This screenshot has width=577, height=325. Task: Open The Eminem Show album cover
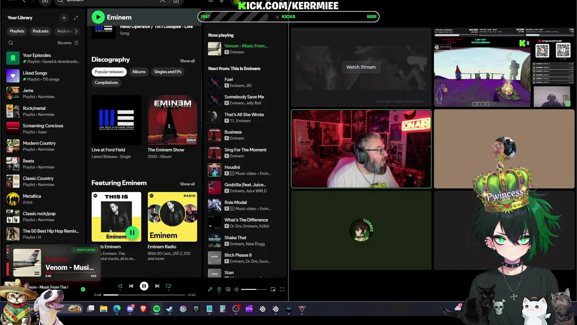[x=172, y=120]
